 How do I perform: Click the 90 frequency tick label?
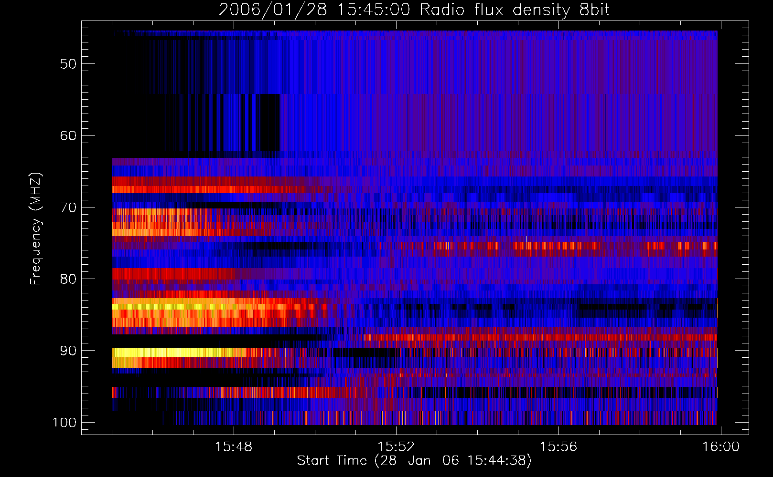(x=68, y=351)
